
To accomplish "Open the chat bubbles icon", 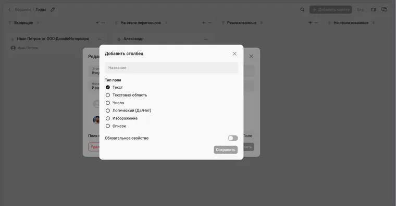I will [384, 9].
